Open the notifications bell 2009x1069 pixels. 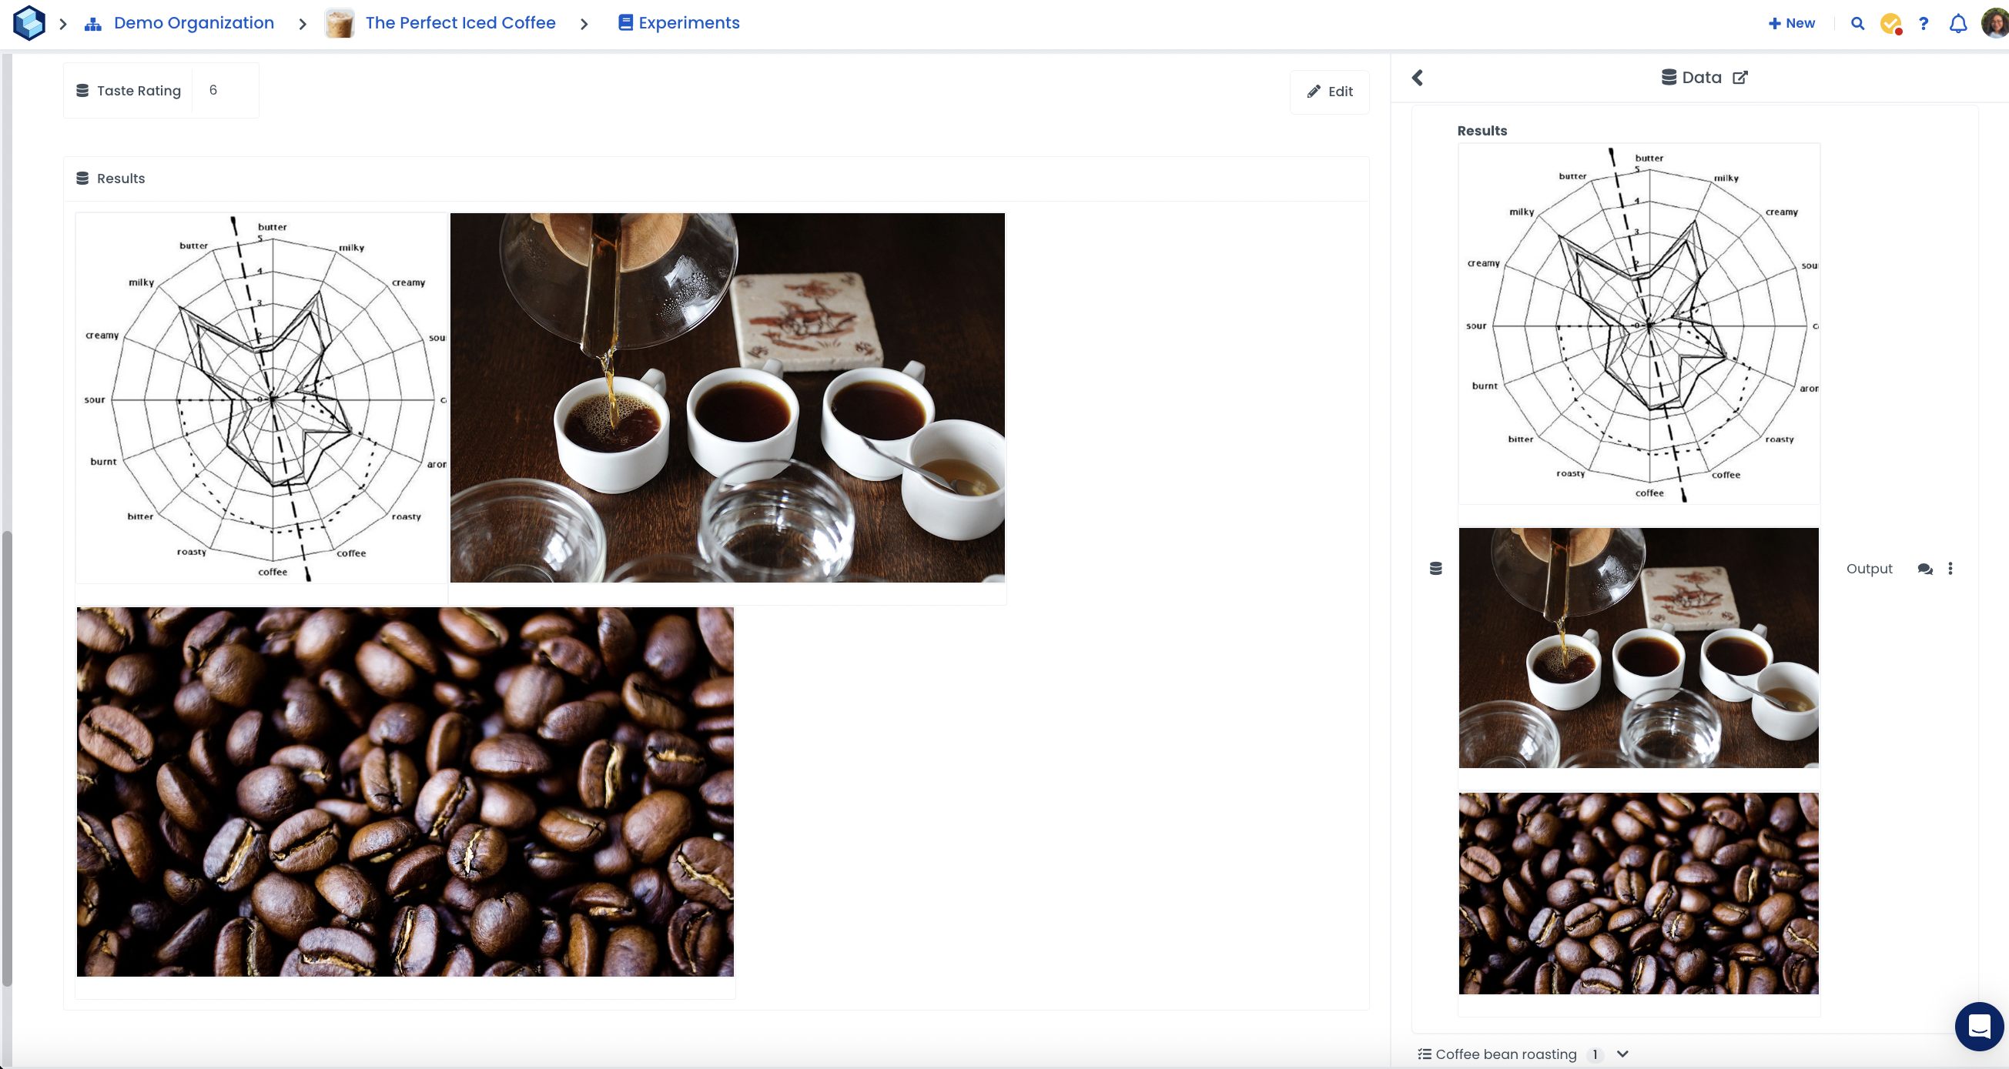(1957, 23)
